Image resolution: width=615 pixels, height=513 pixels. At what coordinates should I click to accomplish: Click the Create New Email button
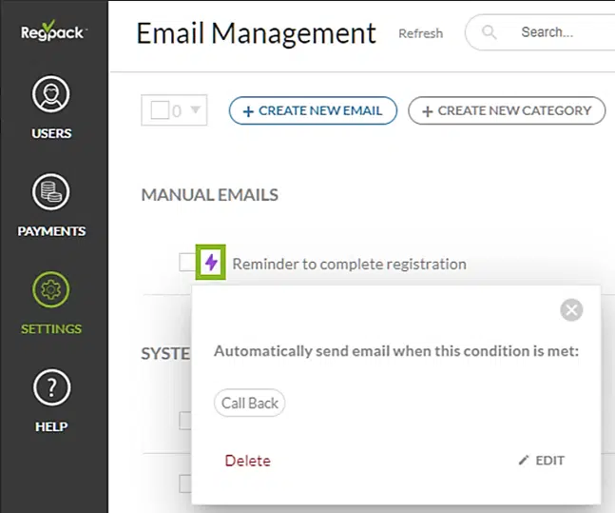click(313, 110)
